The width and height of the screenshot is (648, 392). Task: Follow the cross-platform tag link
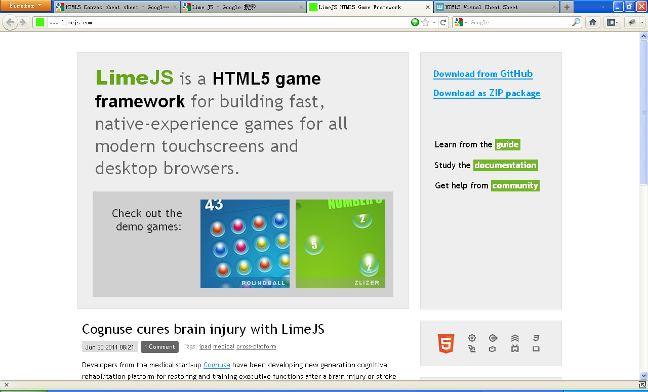coord(256,347)
